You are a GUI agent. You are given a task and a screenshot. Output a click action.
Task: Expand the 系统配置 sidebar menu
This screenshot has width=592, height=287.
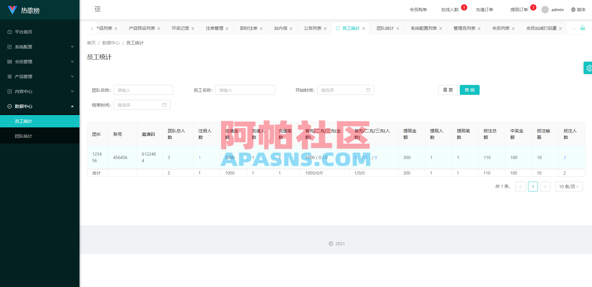(x=40, y=47)
